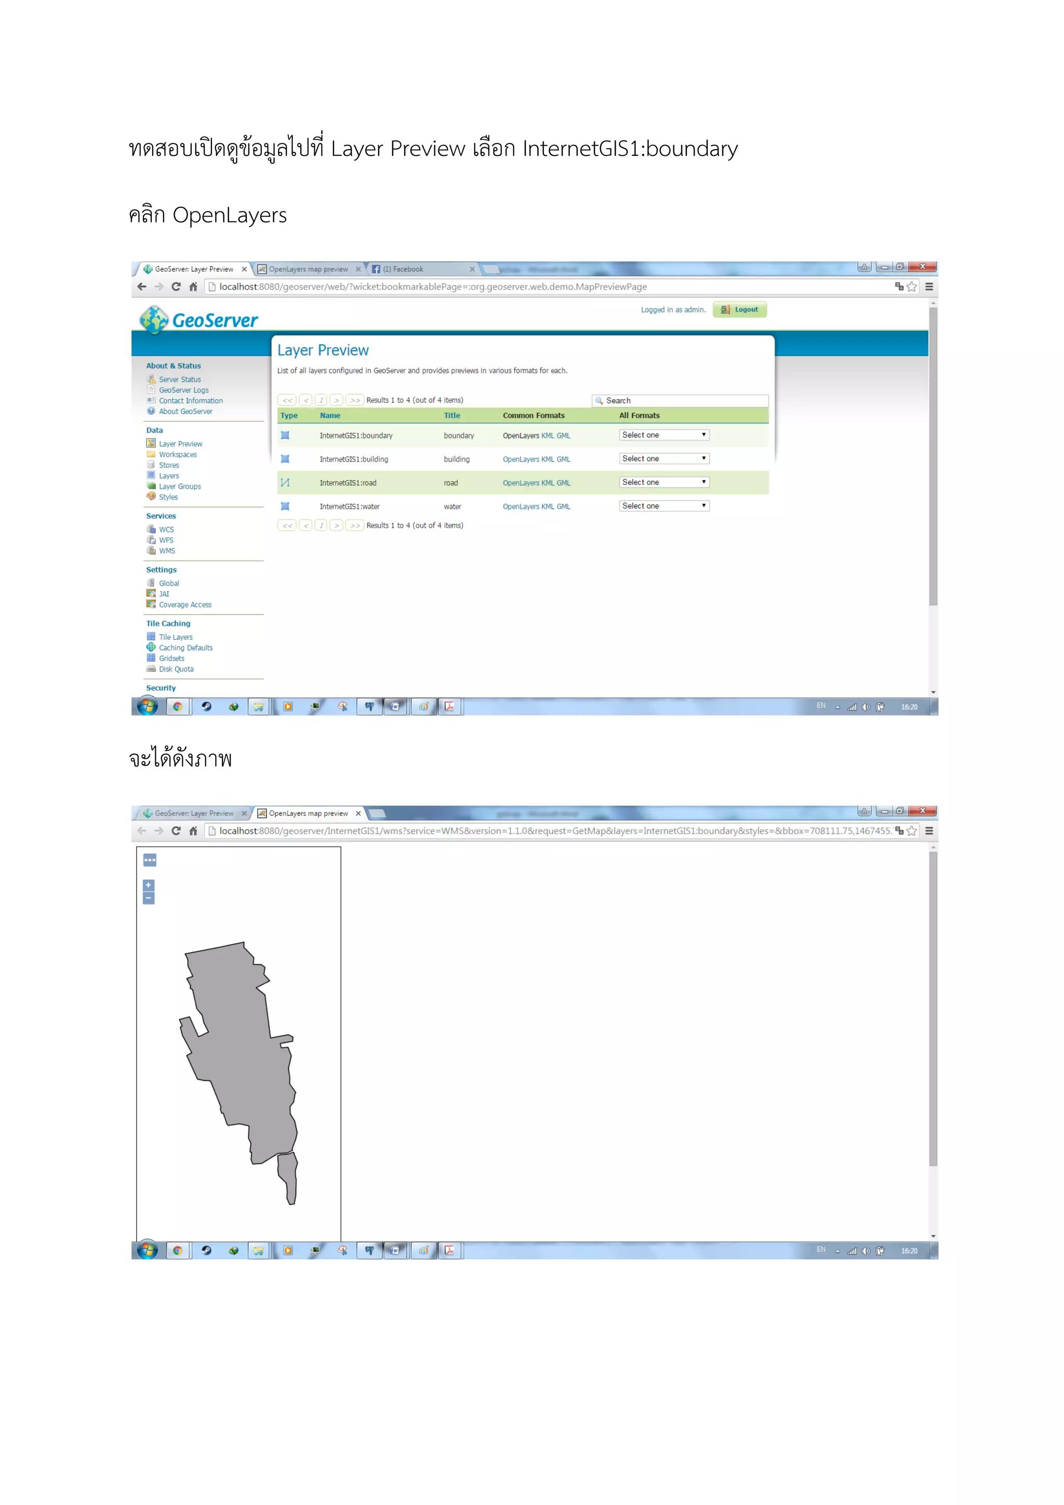Open All Formats dropdown for InternetGIS1:building
The height and width of the screenshot is (1505, 1064).
[663, 459]
